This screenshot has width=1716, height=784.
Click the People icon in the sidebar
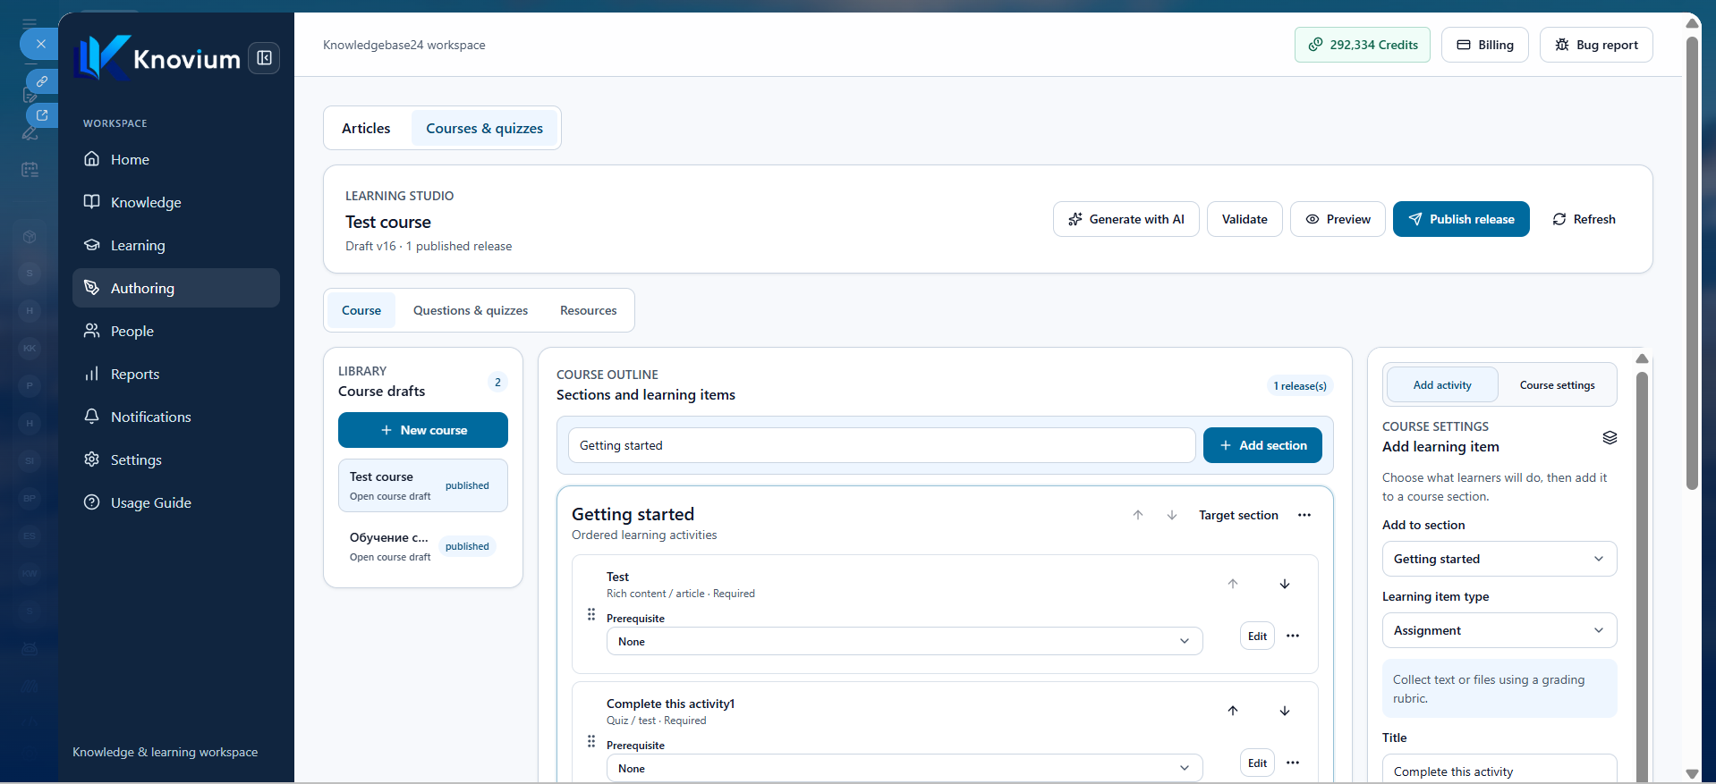(x=91, y=331)
